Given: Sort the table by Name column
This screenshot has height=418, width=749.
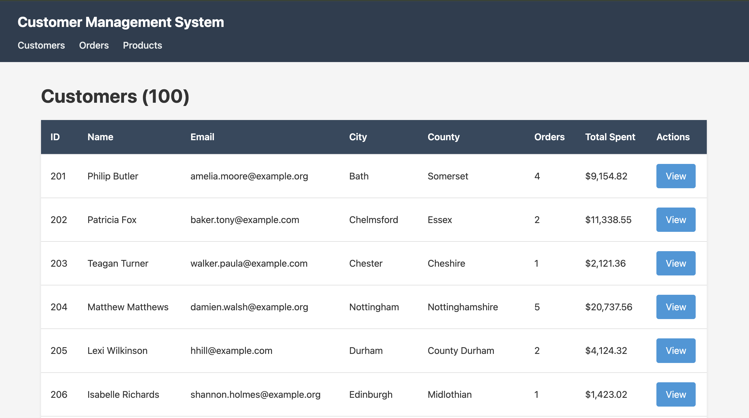Looking at the screenshot, I should click(100, 137).
